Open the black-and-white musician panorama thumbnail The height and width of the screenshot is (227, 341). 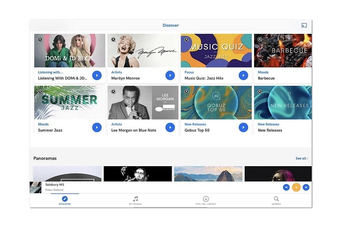tap(138, 174)
